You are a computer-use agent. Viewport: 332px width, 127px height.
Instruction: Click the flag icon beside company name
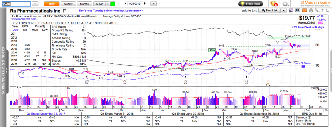coord(65,11)
